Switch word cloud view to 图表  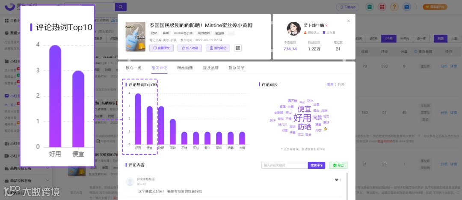(x=330, y=85)
